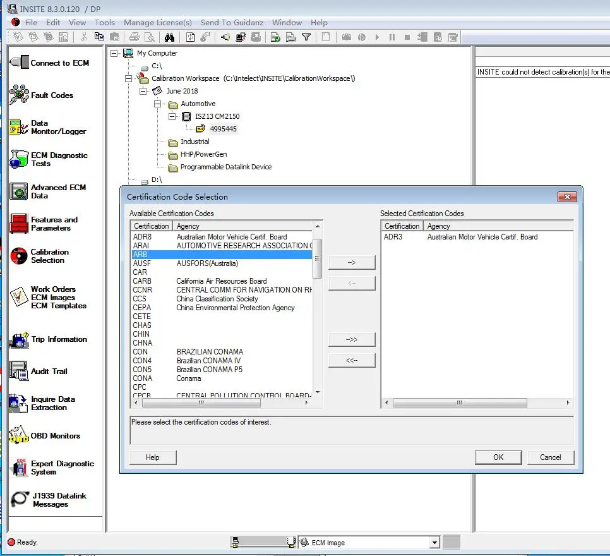Click the print preview toolbar icon

(x=150, y=37)
